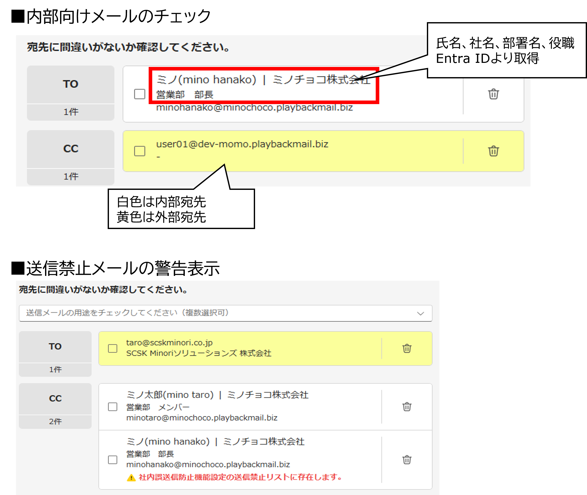Delete ミノ太郎 CC recipient via trash icon
The width and height of the screenshot is (587, 495).
point(407,407)
